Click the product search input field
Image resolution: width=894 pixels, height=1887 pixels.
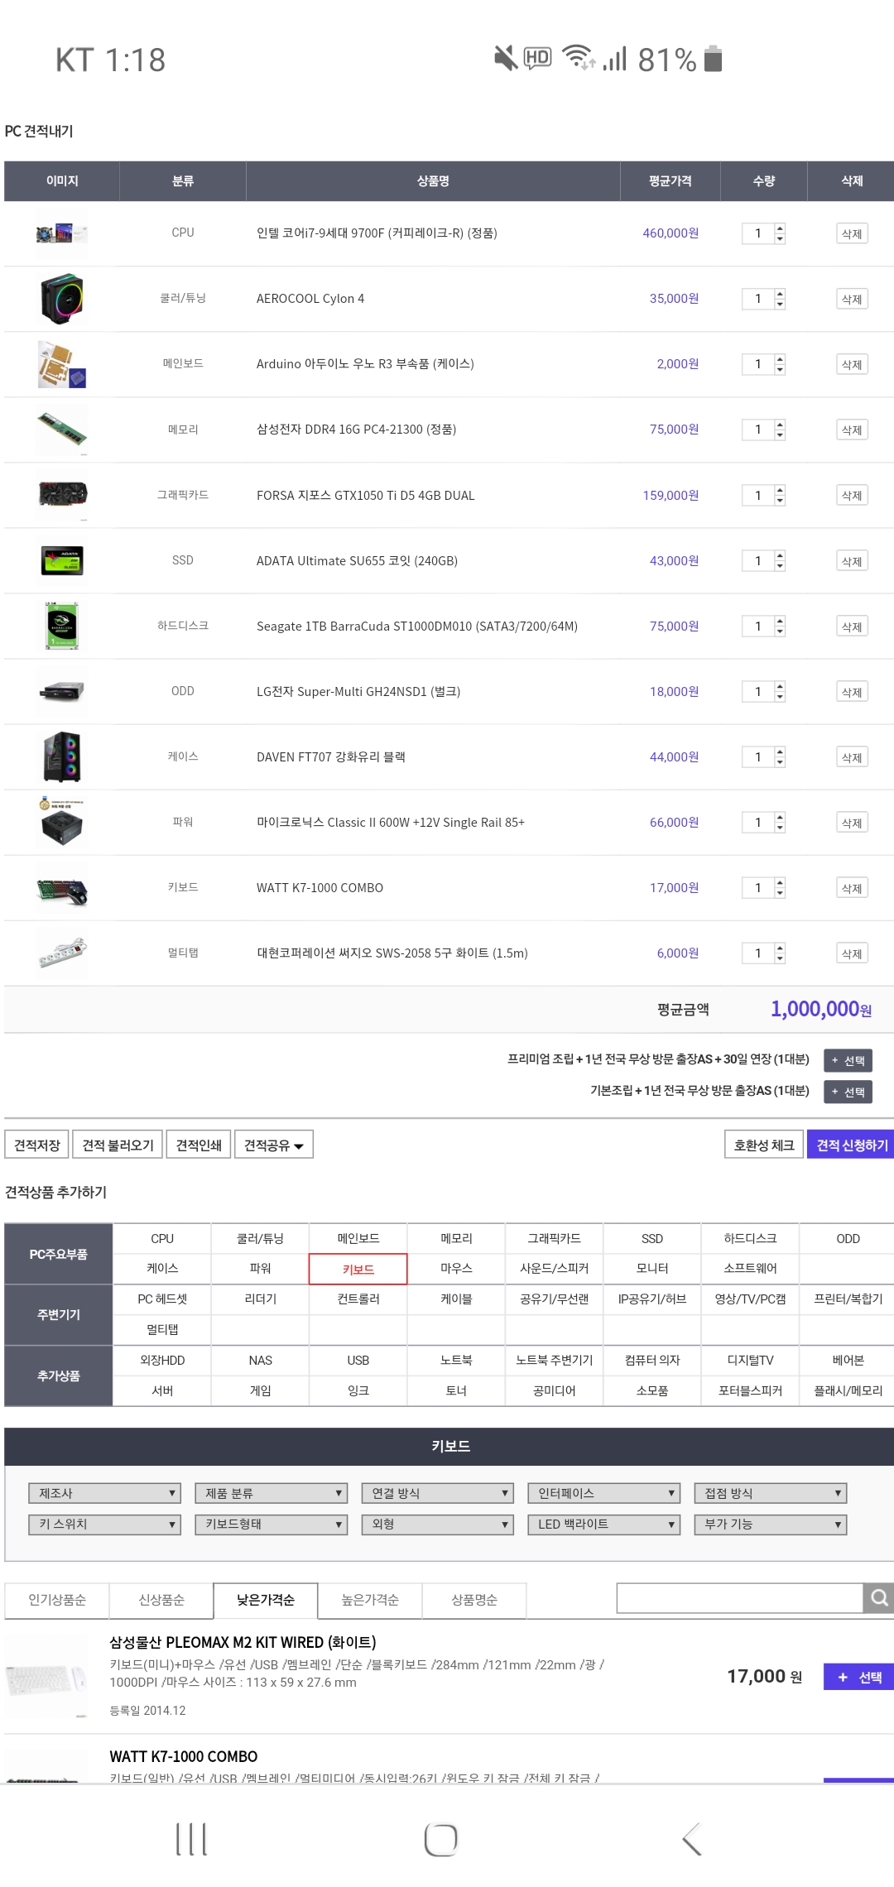pos(739,1598)
